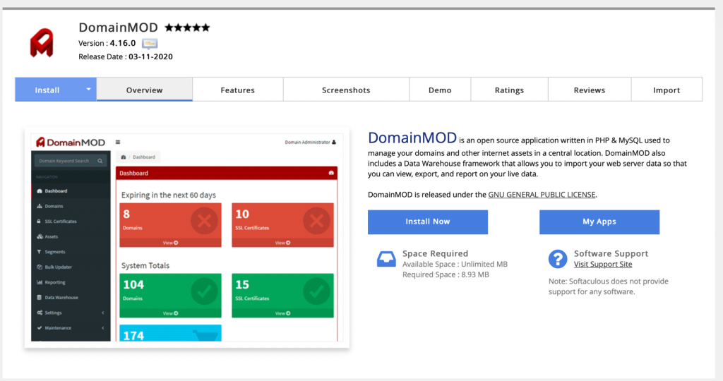Expand the Settings sidebar chevron

pyautogui.click(x=103, y=313)
